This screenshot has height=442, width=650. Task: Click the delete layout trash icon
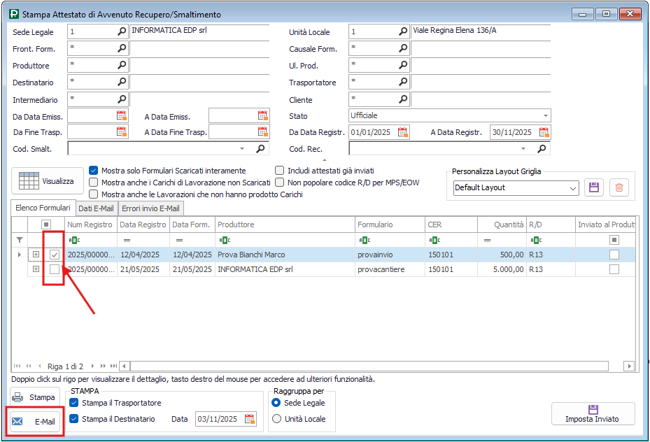click(619, 187)
